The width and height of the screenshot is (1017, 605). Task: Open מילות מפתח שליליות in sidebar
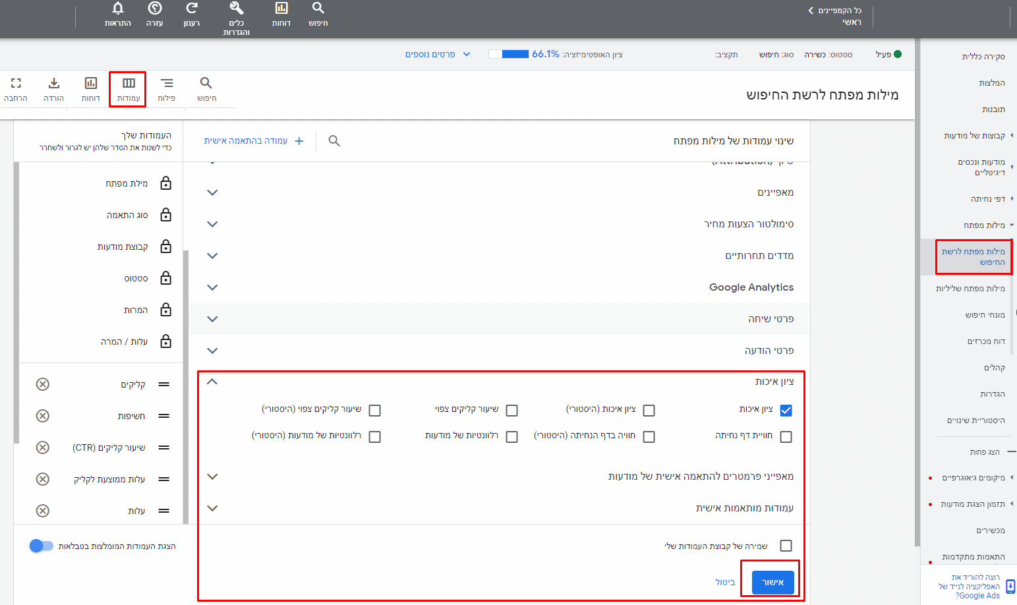(970, 289)
